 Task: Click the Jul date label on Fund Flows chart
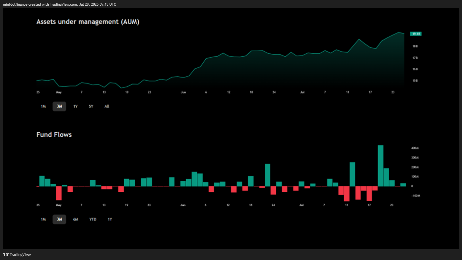click(301, 205)
